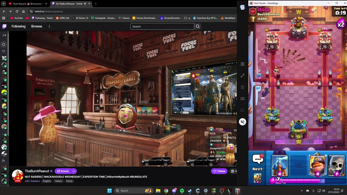Open the Twitch home logo

tap(4, 26)
